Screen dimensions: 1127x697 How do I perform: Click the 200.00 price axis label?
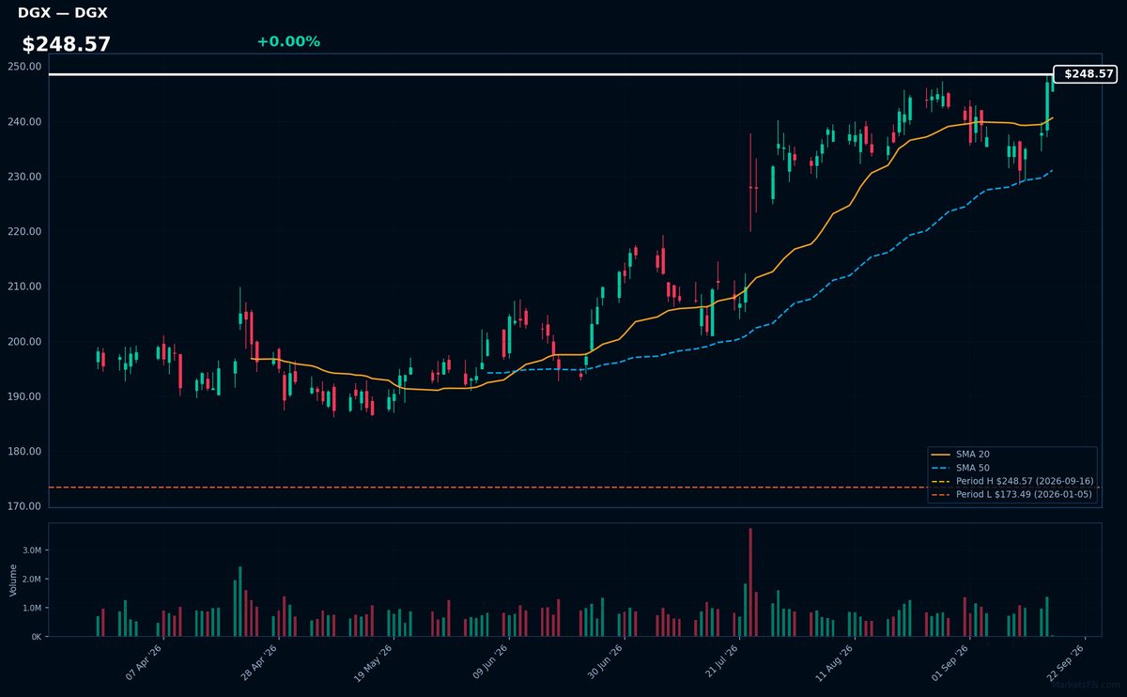(x=24, y=341)
